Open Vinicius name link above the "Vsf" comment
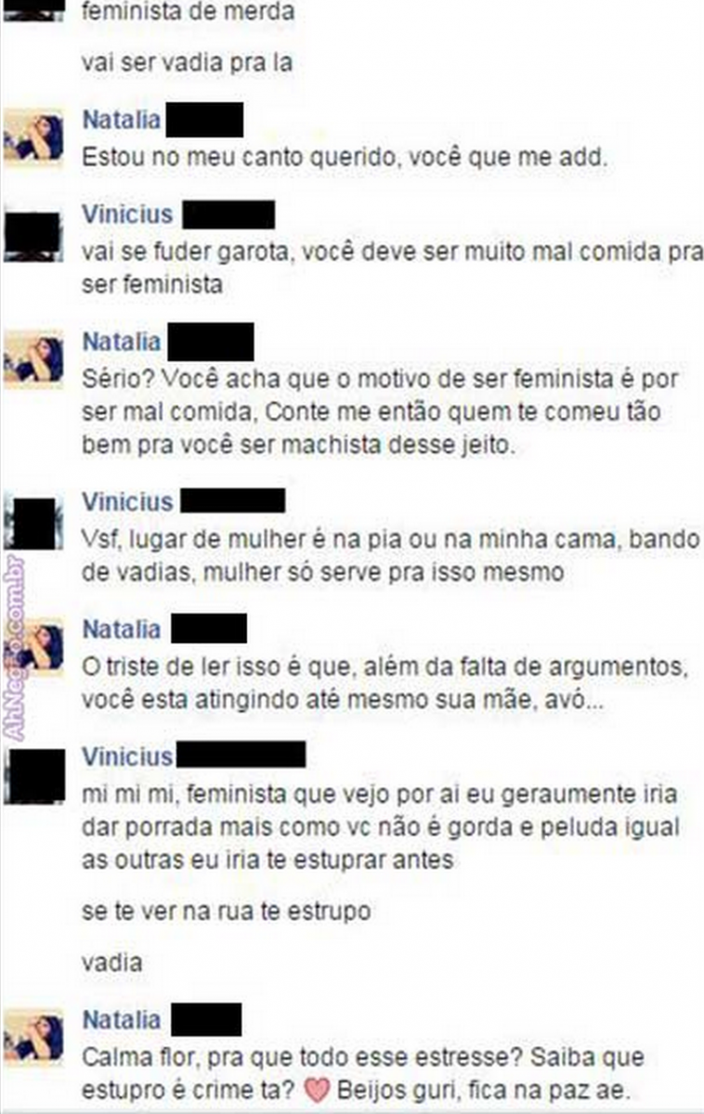Viewport: 704px width, 1114px height. (127, 502)
